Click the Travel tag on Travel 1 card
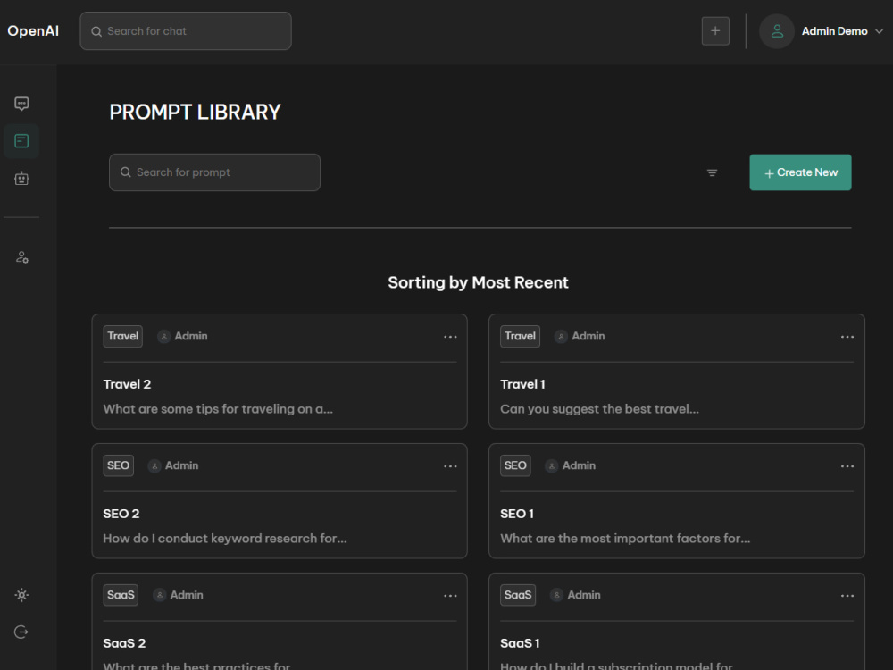This screenshot has width=893, height=670. (x=520, y=336)
